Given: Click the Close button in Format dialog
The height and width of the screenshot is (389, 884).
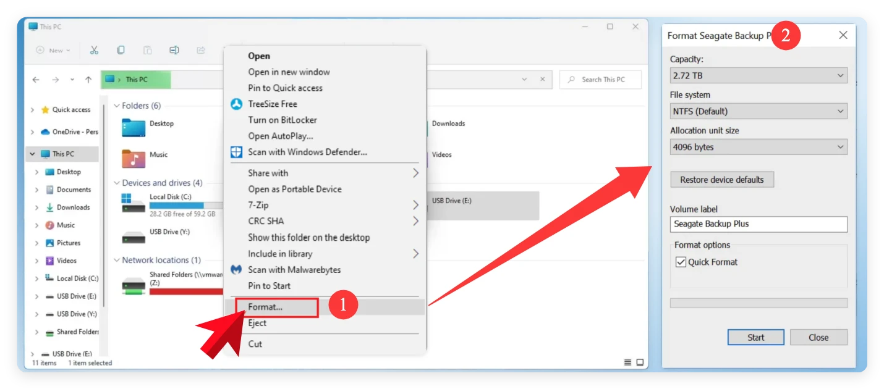Looking at the screenshot, I should (x=818, y=337).
